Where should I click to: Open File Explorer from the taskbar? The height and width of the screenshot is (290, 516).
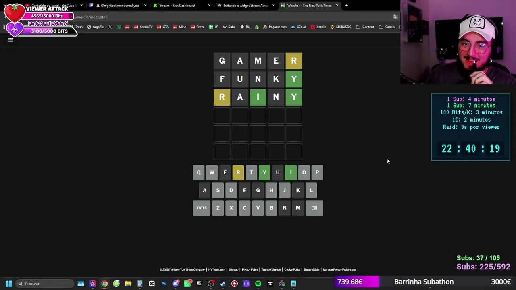tap(128, 284)
